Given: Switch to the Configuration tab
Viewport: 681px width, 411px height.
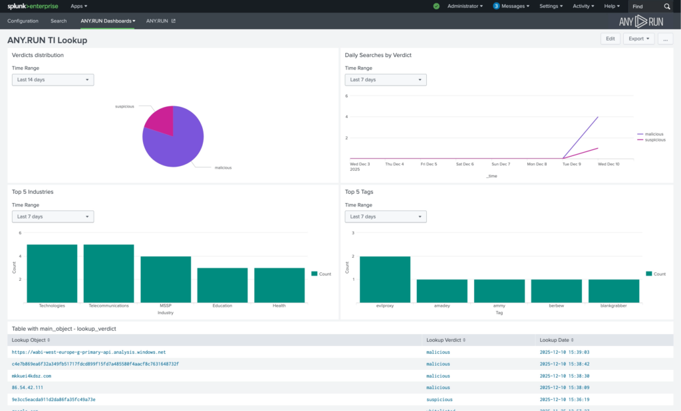Looking at the screenshot, I should coord(23,21).
